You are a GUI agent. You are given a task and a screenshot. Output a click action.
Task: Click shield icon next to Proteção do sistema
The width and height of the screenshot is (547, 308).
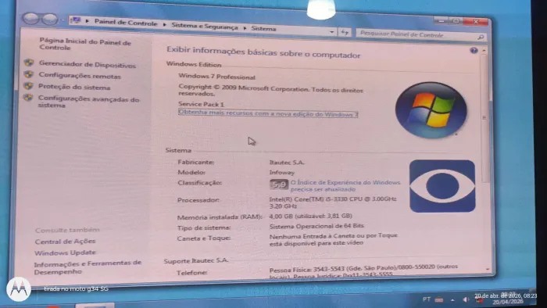(x=28, y=85)
